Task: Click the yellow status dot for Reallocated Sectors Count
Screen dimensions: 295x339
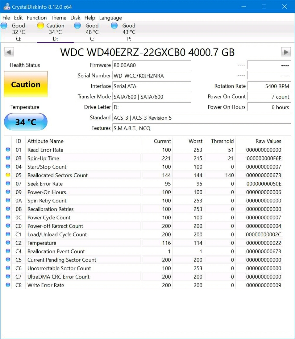Action: tap(8, 175)
